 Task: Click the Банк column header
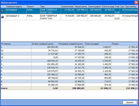50,7
